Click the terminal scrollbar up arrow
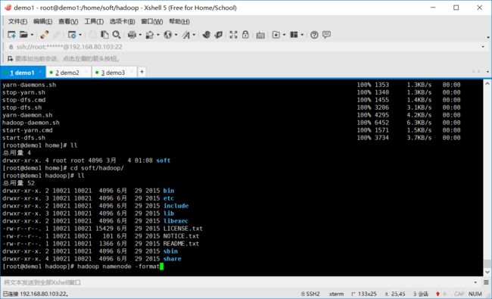The width and height of the screenshot is (492, 299). 487,84
